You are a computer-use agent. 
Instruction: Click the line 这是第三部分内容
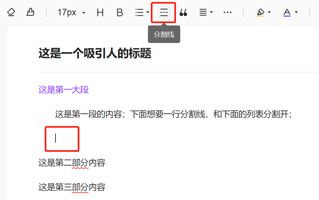pos(72,187)
